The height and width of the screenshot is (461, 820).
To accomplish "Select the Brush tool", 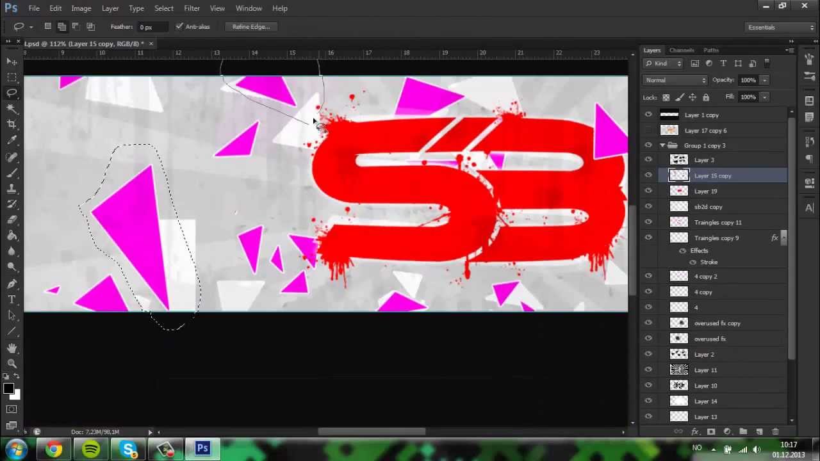I will (12, 173).
